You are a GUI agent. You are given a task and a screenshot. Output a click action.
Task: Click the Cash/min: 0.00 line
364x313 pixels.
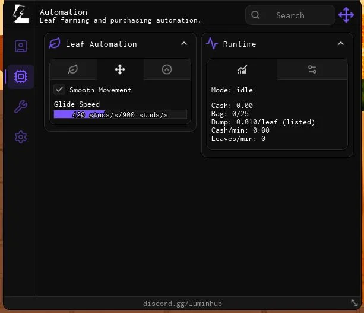[240, 130]
